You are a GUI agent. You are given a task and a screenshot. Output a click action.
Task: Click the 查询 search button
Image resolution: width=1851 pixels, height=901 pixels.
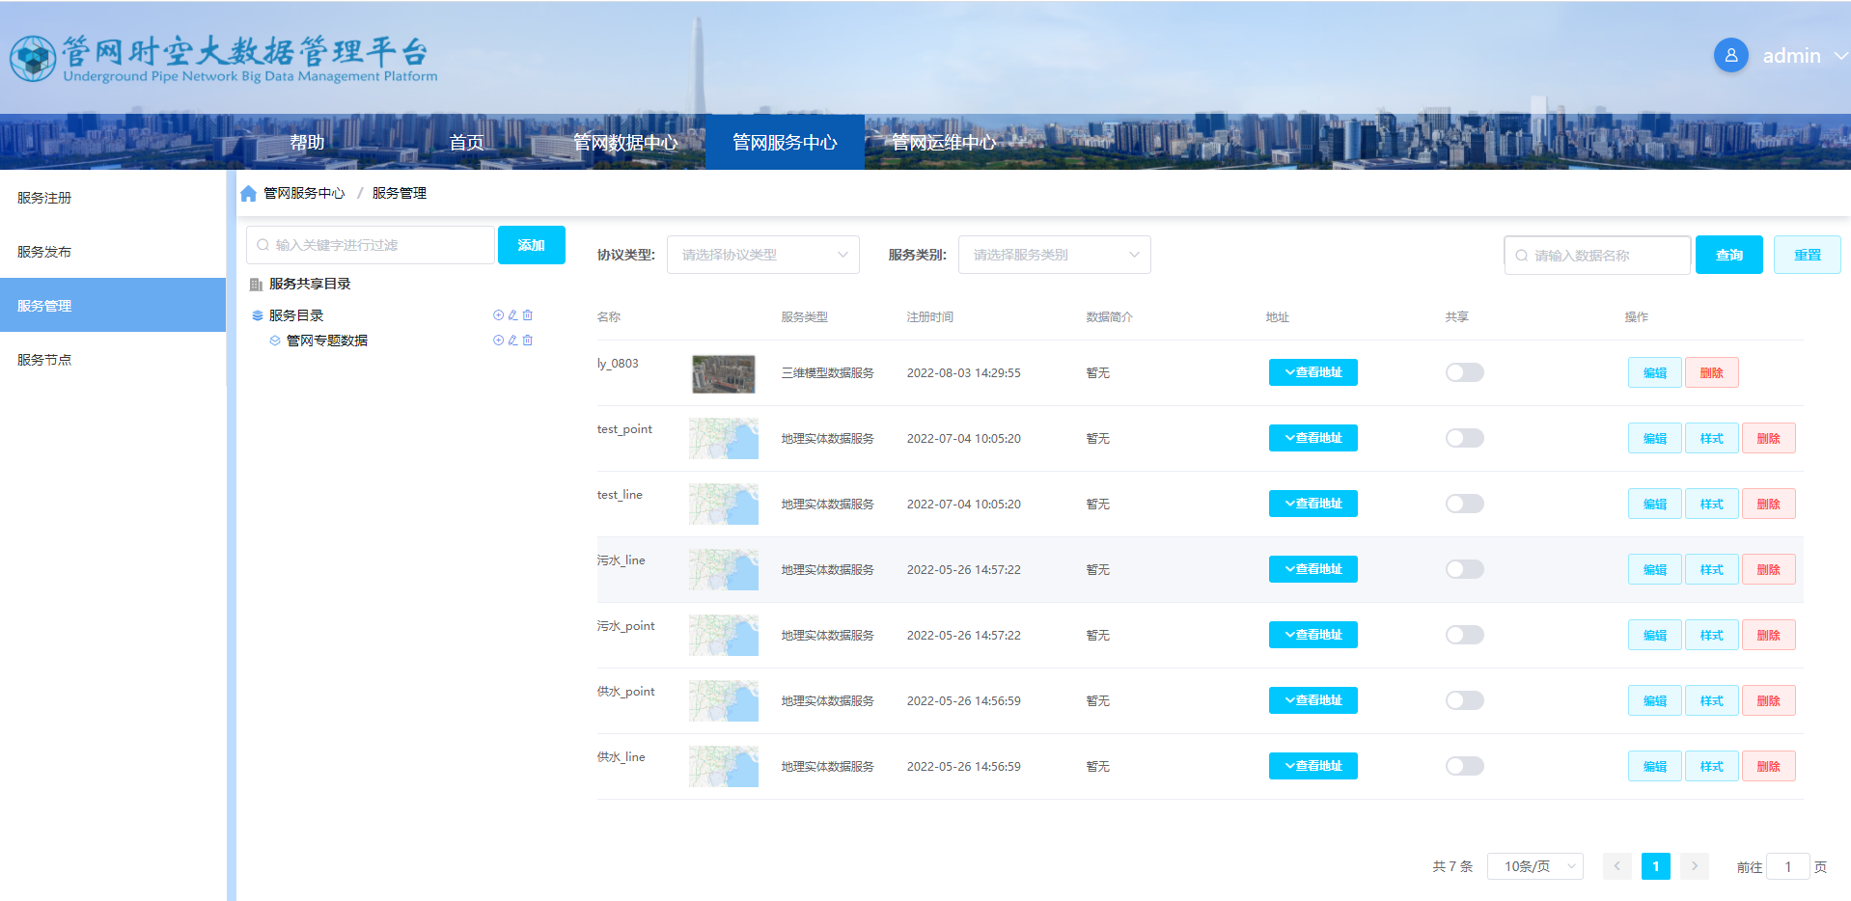1728,254
